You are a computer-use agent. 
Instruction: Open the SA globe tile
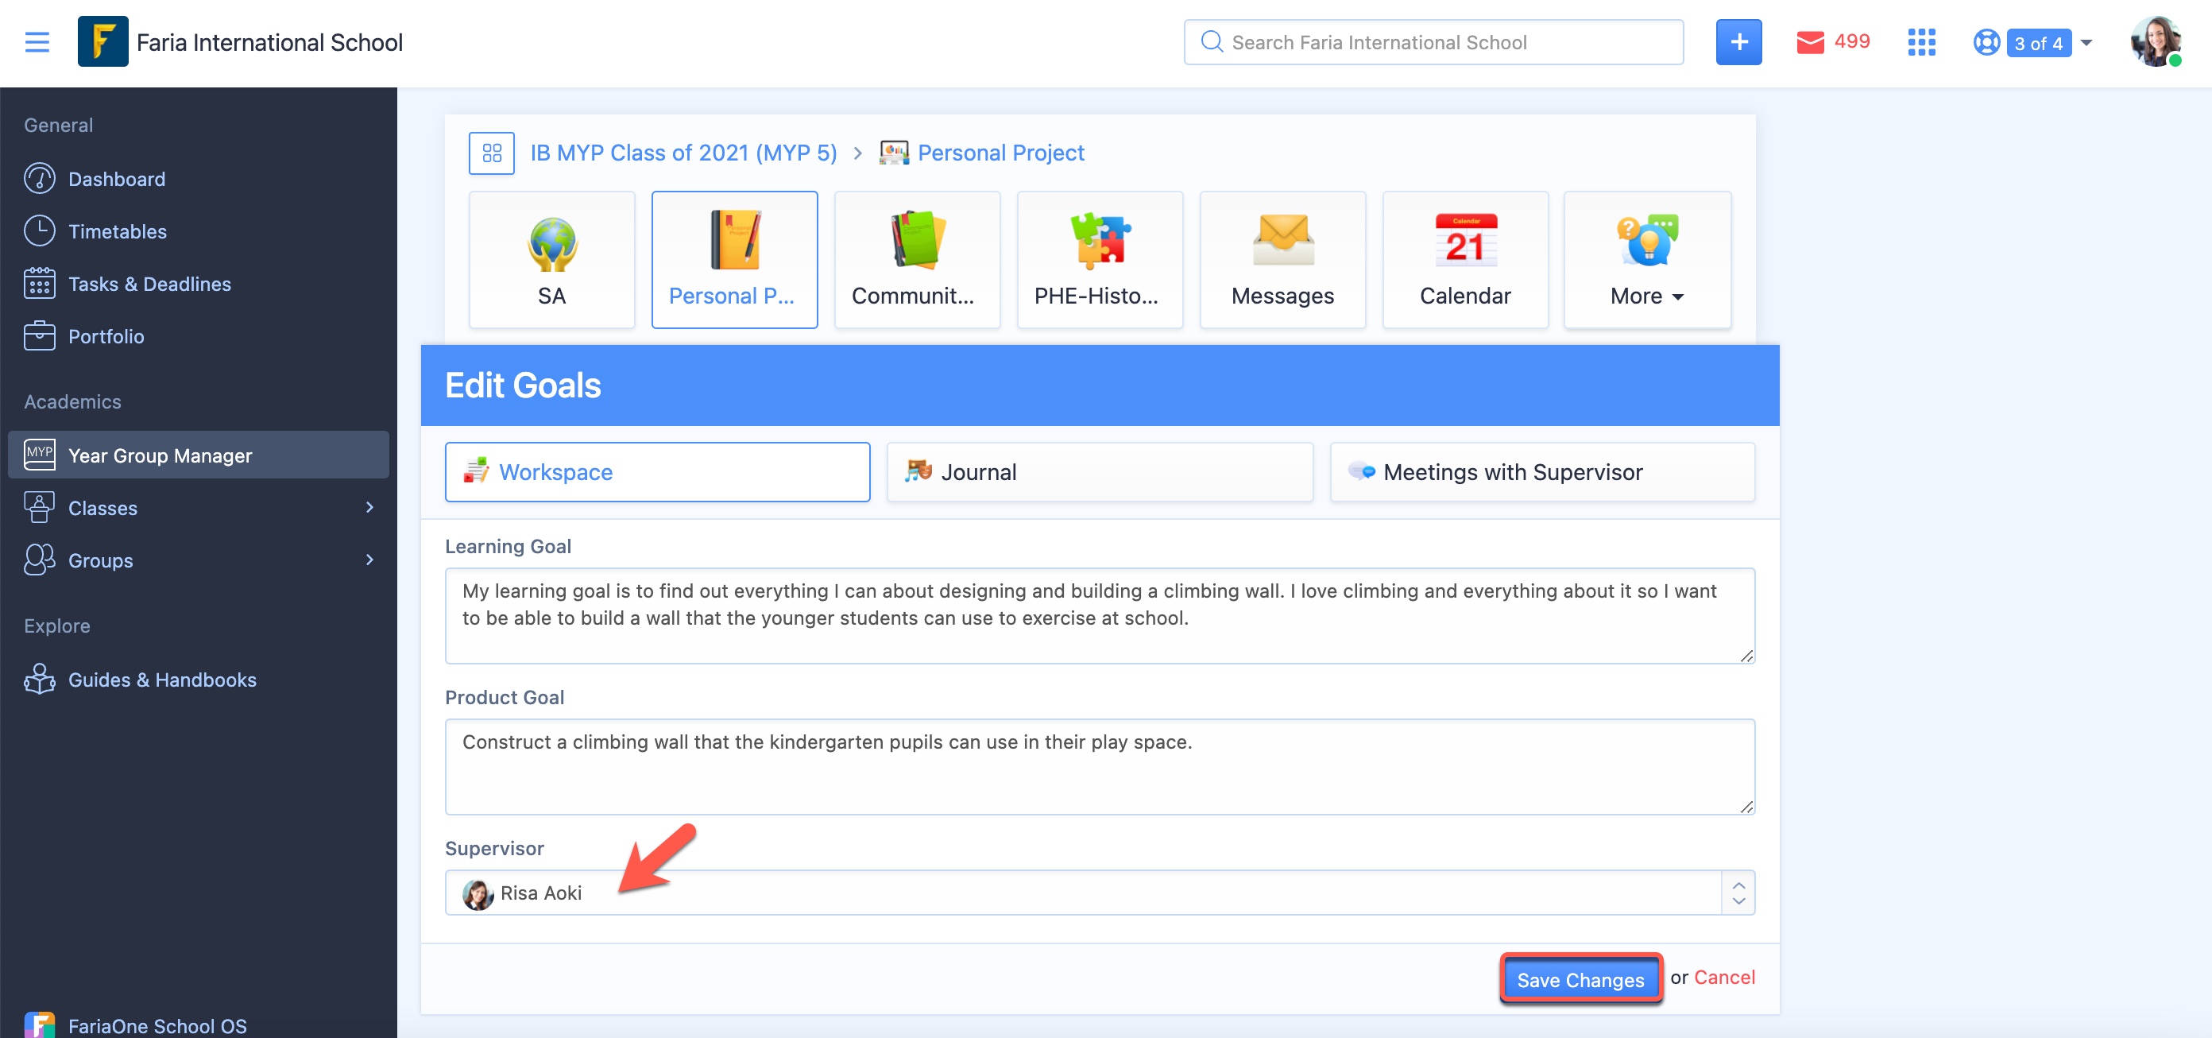pyautogui.click(x=551, y=259)
